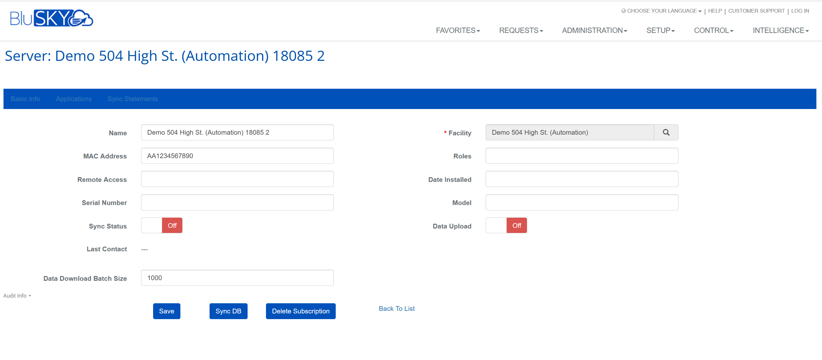Click the Delete Subscription button
The height and width of the screenshot is (360, 822).
coord(300,311)
